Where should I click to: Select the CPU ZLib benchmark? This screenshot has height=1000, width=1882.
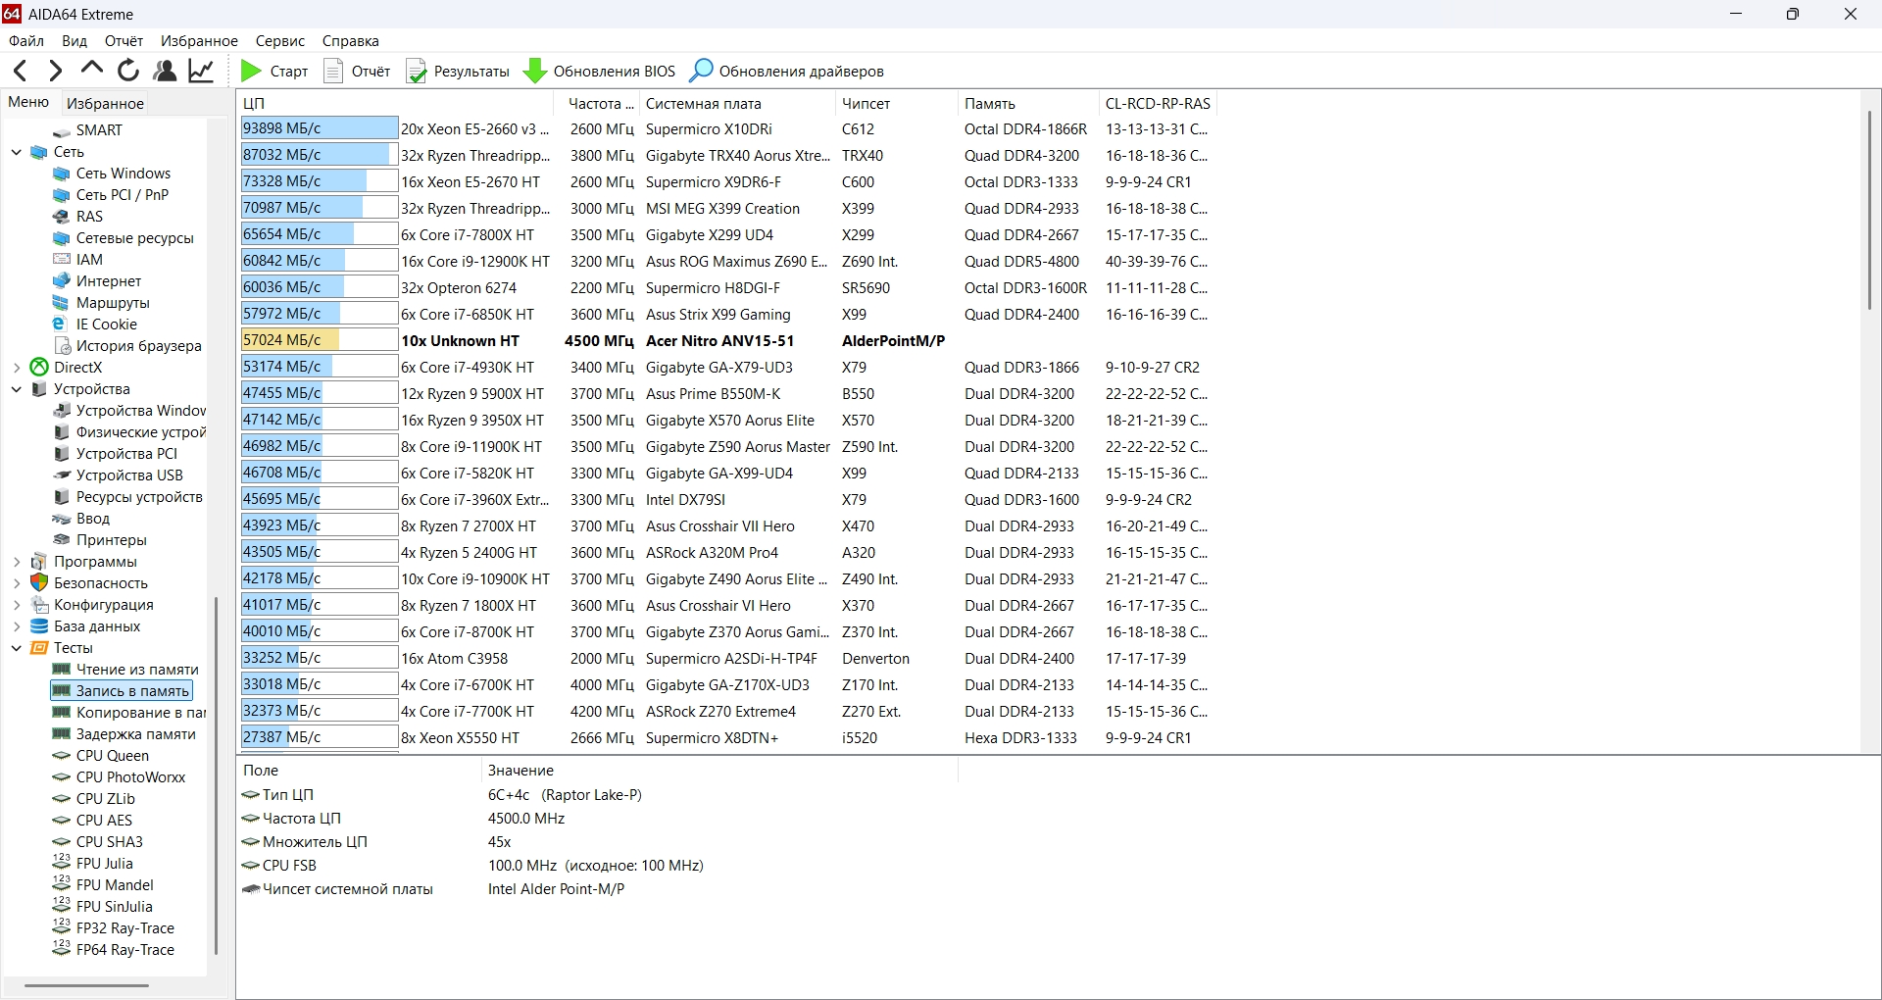click(94, 799)
